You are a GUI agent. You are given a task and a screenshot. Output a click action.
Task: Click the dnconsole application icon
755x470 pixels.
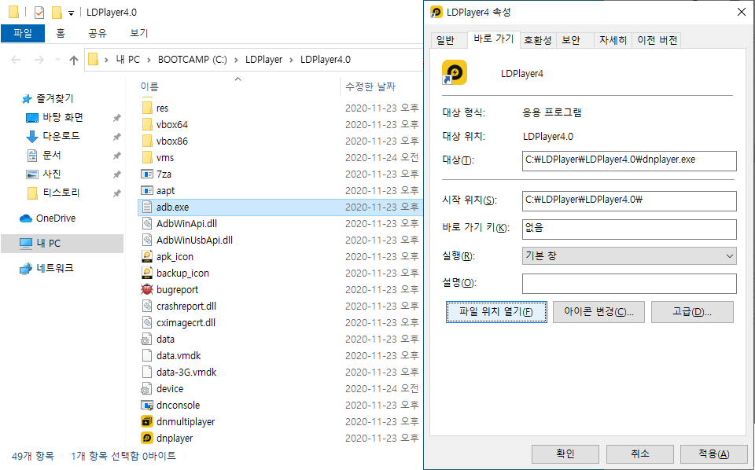147,405
